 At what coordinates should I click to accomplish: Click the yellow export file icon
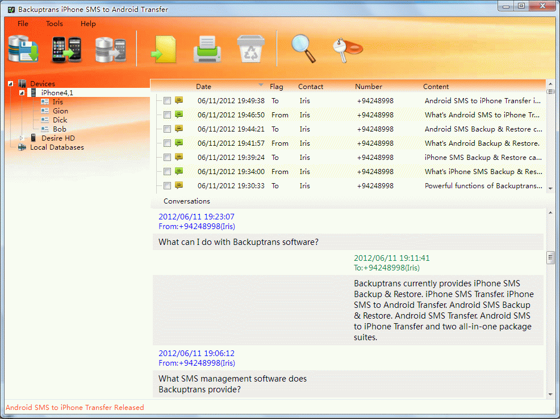[164, 49]
